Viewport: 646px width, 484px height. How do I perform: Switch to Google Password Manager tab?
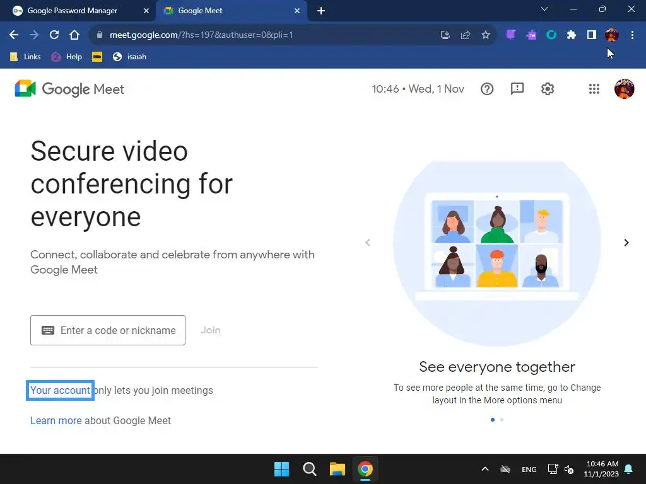(72, 11)
